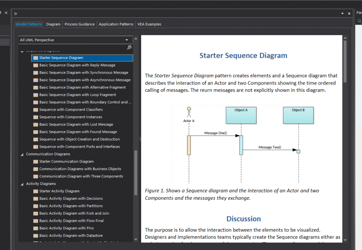Click the Basic Sequence Diagram with Loop Fragment icon

click(35, 95)
